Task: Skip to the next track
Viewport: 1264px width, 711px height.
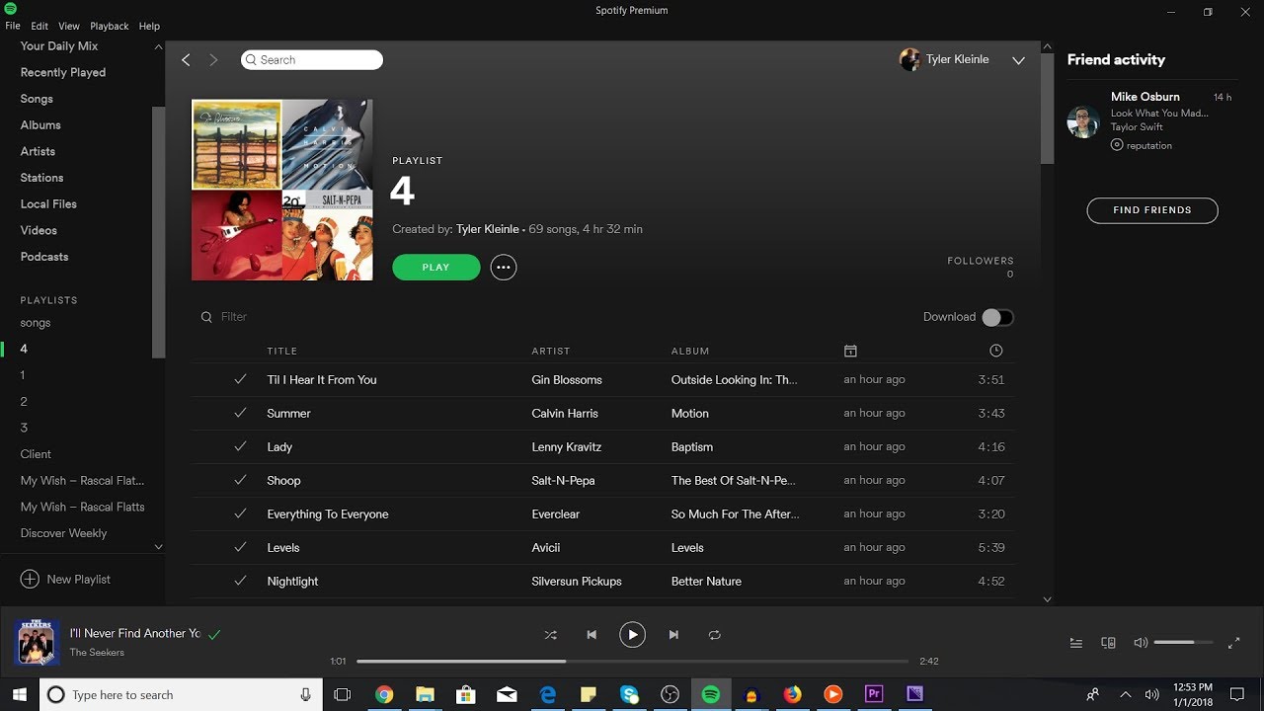Action: (x=673, y=635)
